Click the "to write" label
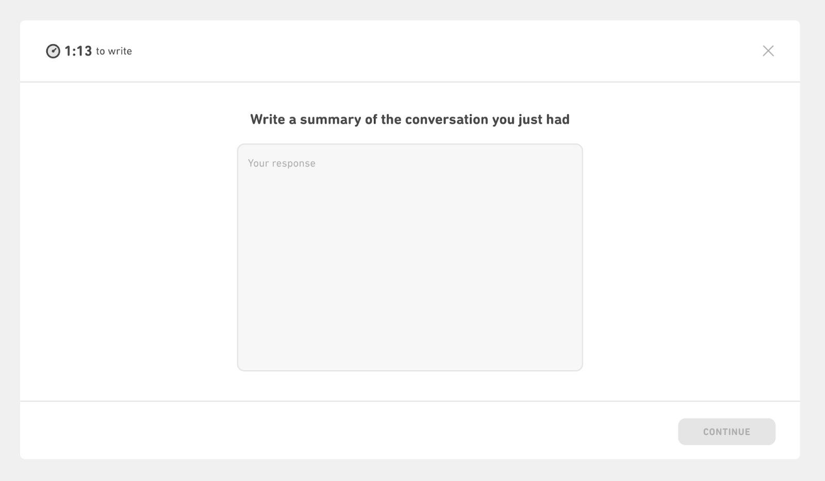This screenshot has height=481, width=825. pos(114,51)
